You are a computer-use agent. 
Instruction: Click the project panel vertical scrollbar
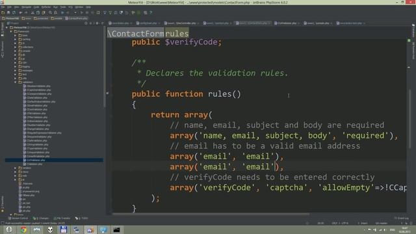[x=104, y=67]
